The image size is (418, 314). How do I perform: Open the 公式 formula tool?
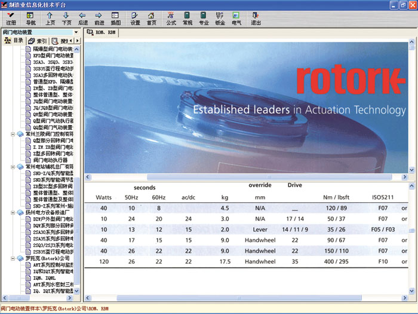pyautogui.click(x=171, y=18)
